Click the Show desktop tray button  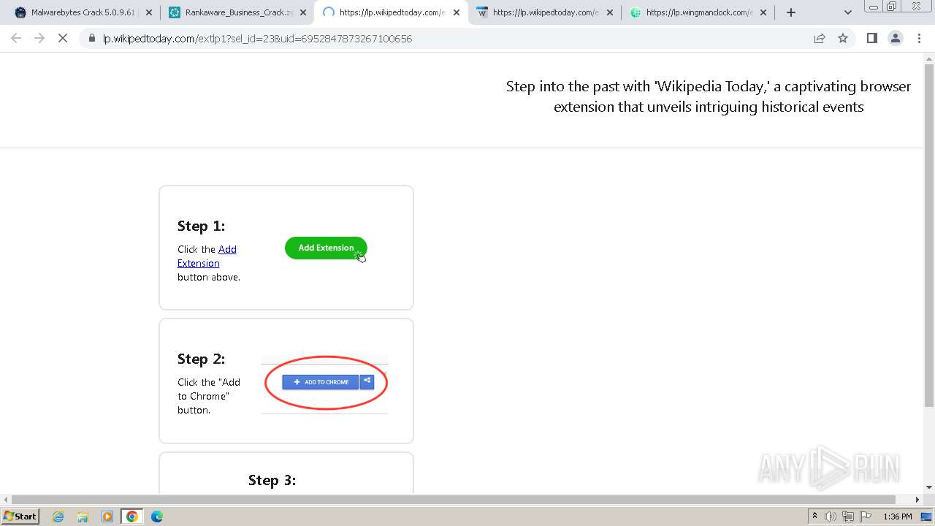pyautogui.click(x=928, y=517)
